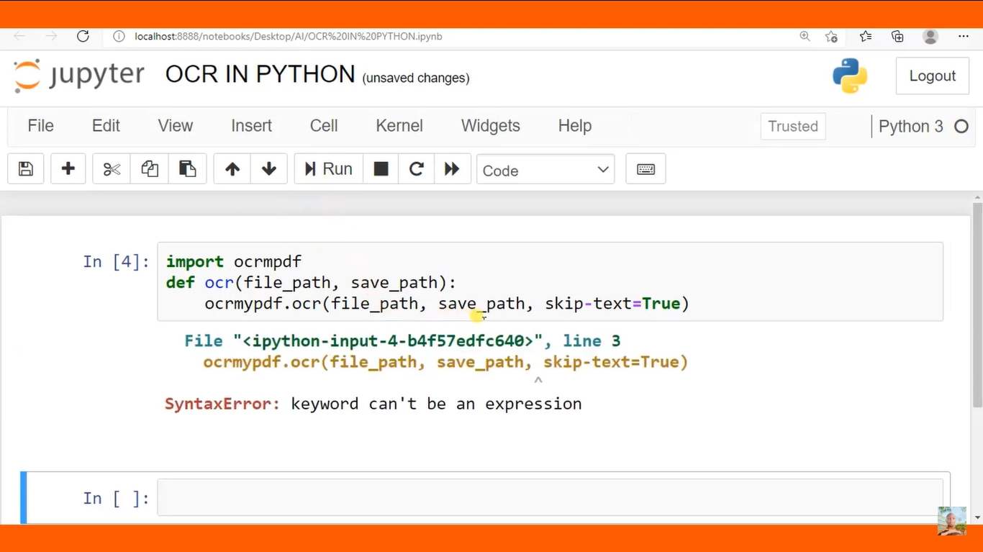Interrupt the kernel with the stop icon

(x=381, y=169)
